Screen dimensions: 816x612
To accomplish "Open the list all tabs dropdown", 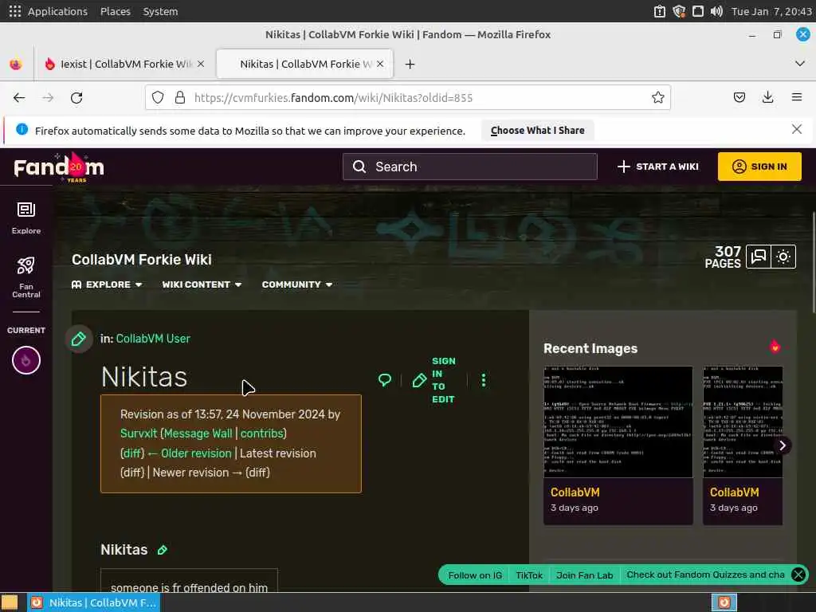I will tap(800, 64).
